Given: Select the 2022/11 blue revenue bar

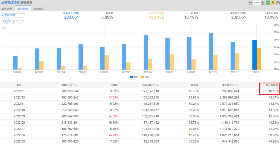Looking at the screenshot, I should point(211,52).
